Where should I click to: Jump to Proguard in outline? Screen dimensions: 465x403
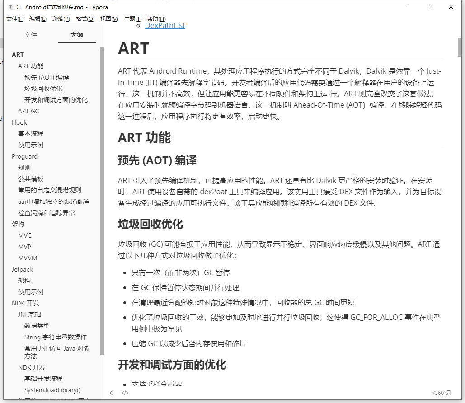click(24, 157)
